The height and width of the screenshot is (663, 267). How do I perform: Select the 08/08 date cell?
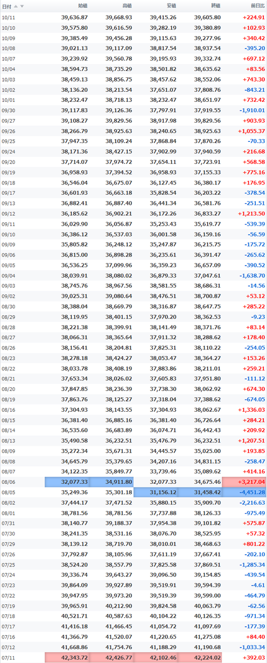tap(9, 461)
